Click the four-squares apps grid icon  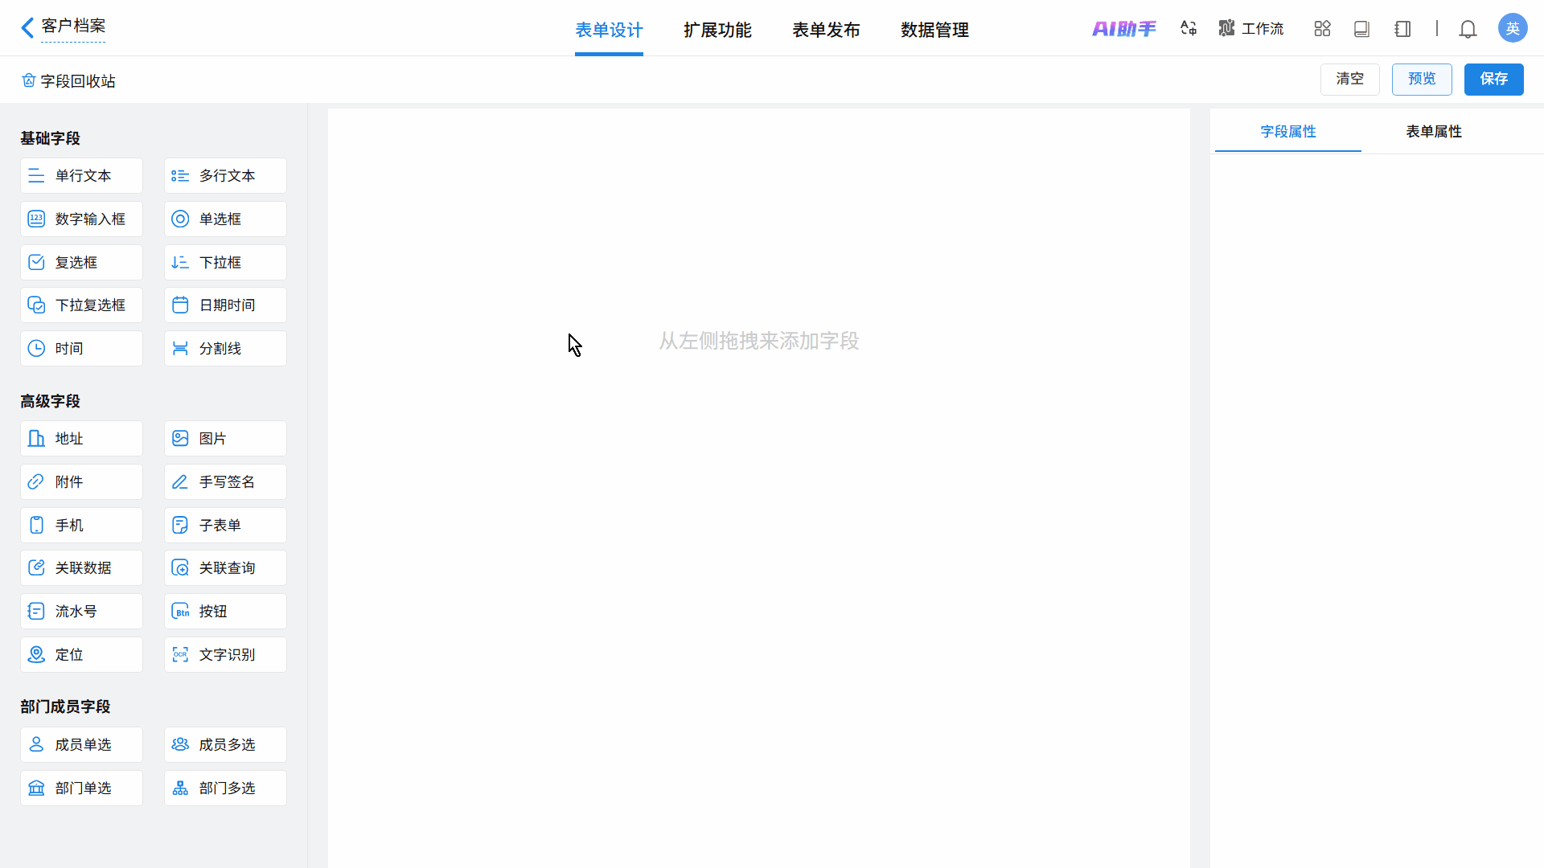(1322, 29)
